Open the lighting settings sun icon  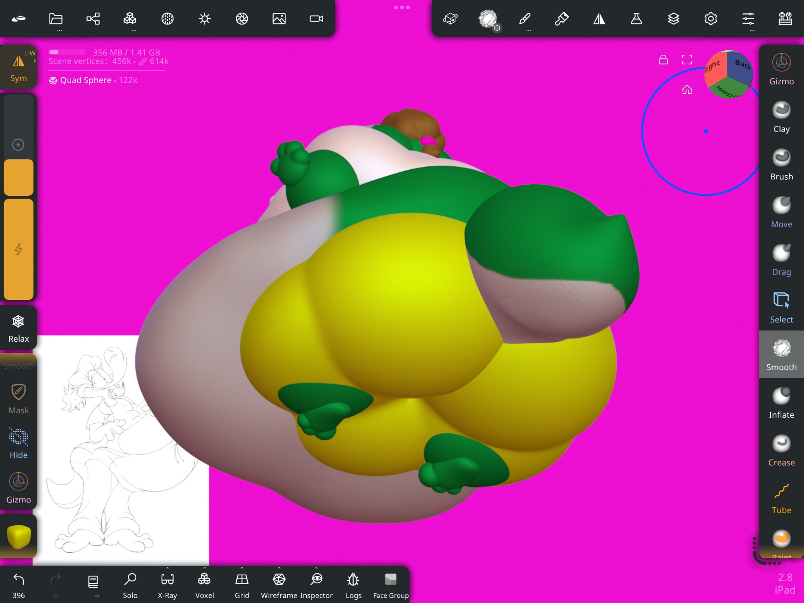[x=205, y=19]
